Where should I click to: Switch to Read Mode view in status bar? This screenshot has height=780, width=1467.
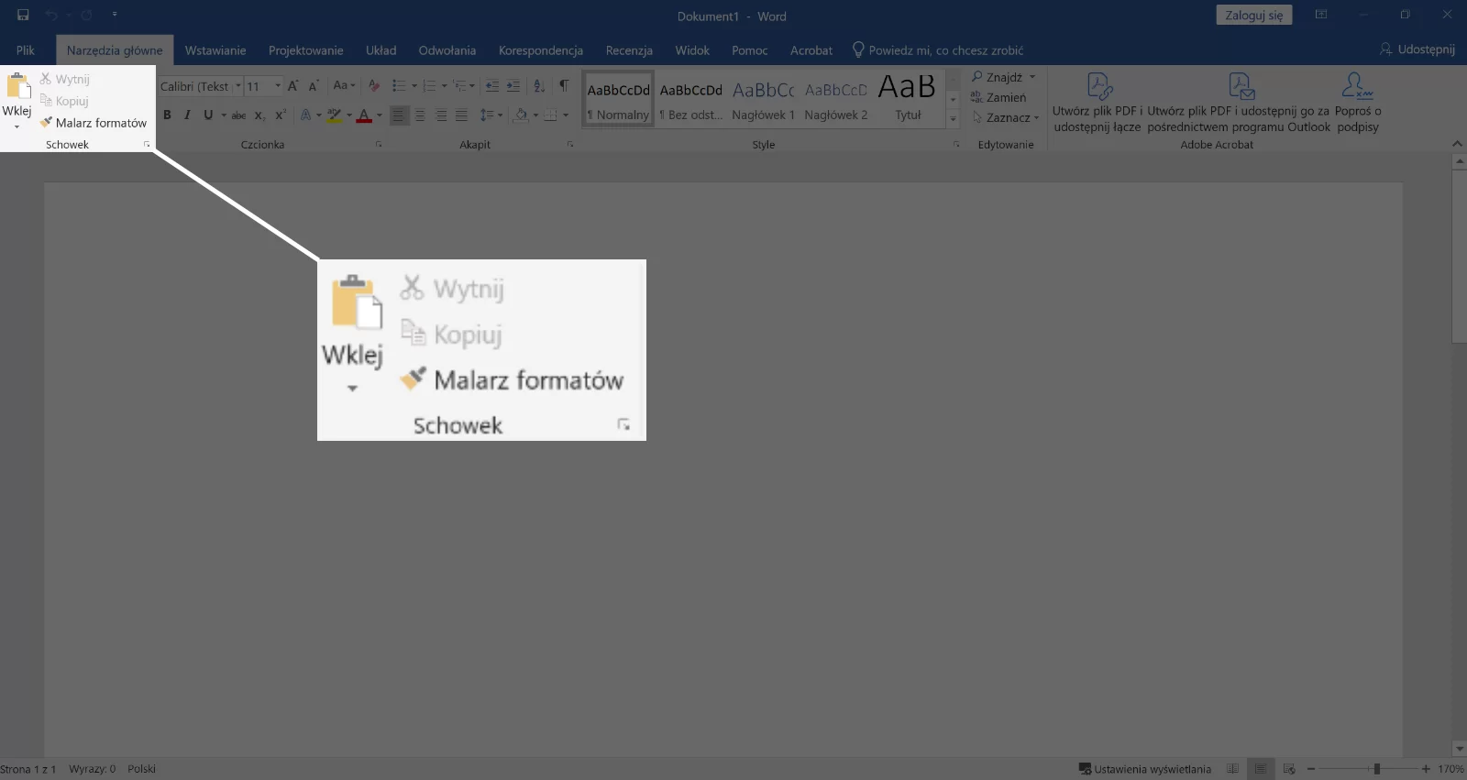coord(1233,769)
